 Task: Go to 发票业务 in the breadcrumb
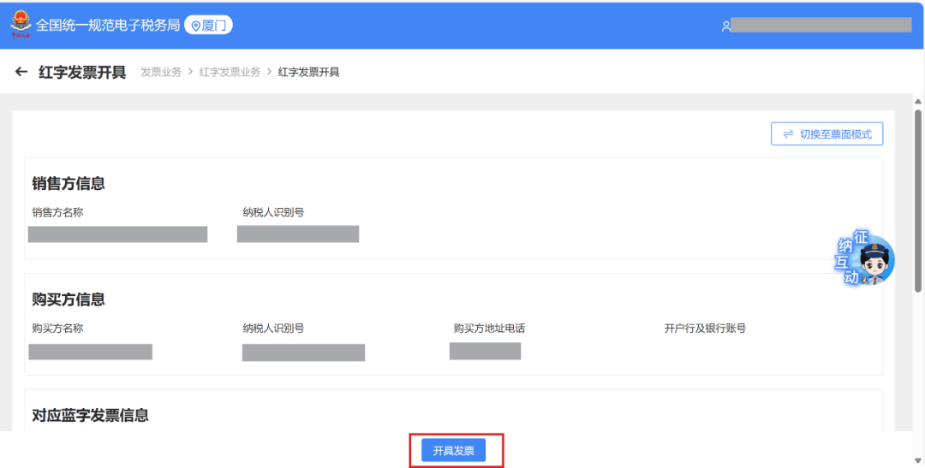[x=161, y=73]
